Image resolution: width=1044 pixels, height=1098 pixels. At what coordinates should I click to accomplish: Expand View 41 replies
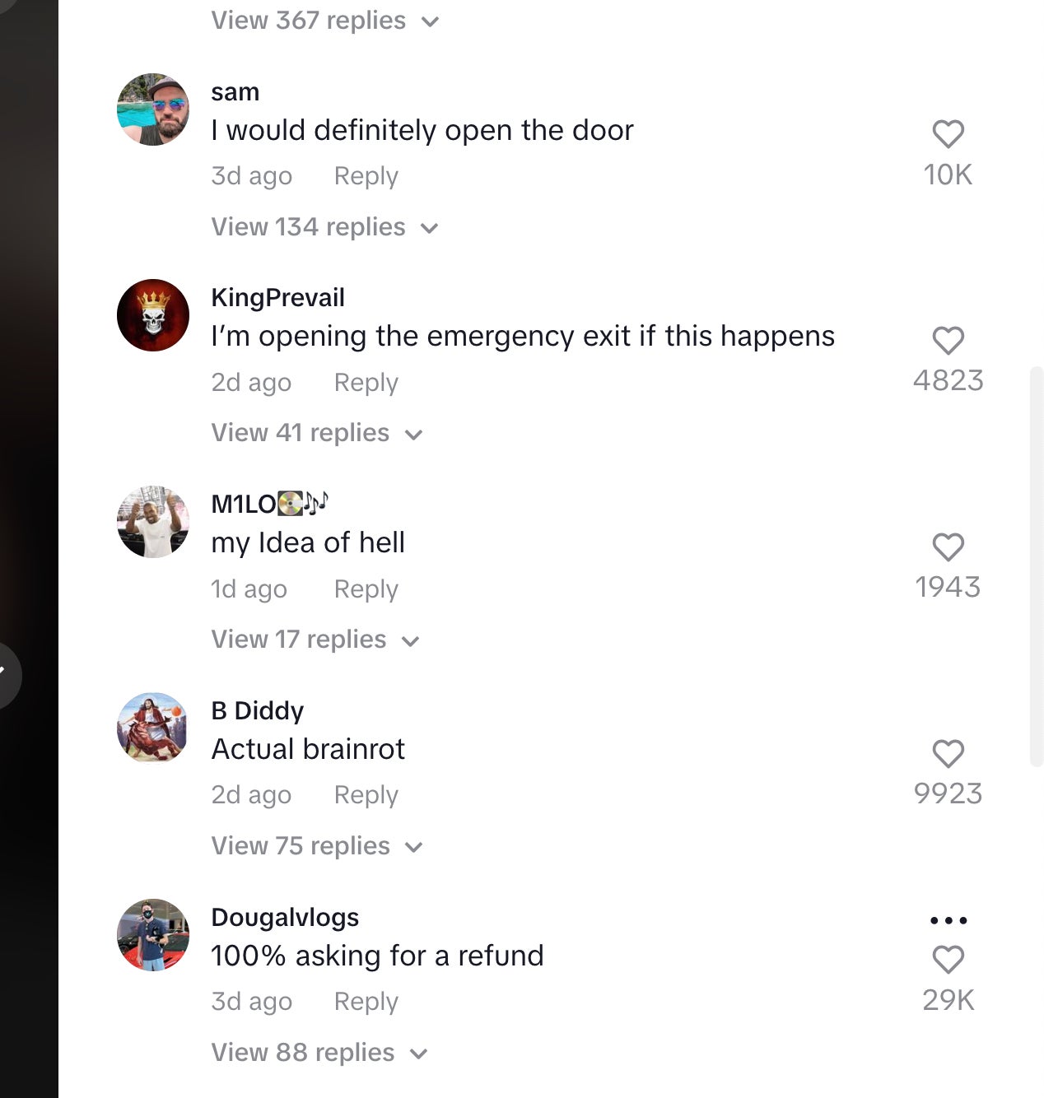point(317,433)
